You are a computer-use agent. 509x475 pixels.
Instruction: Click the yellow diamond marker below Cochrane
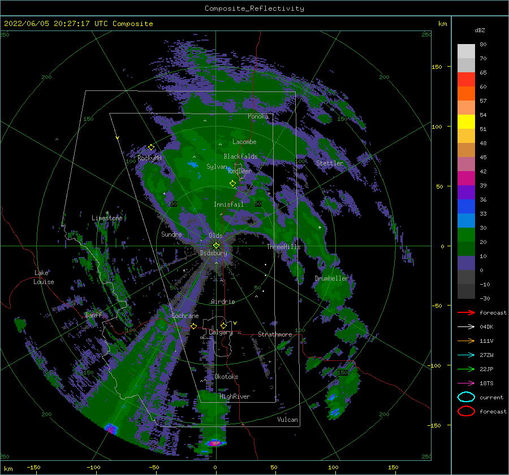click(193, 326)
